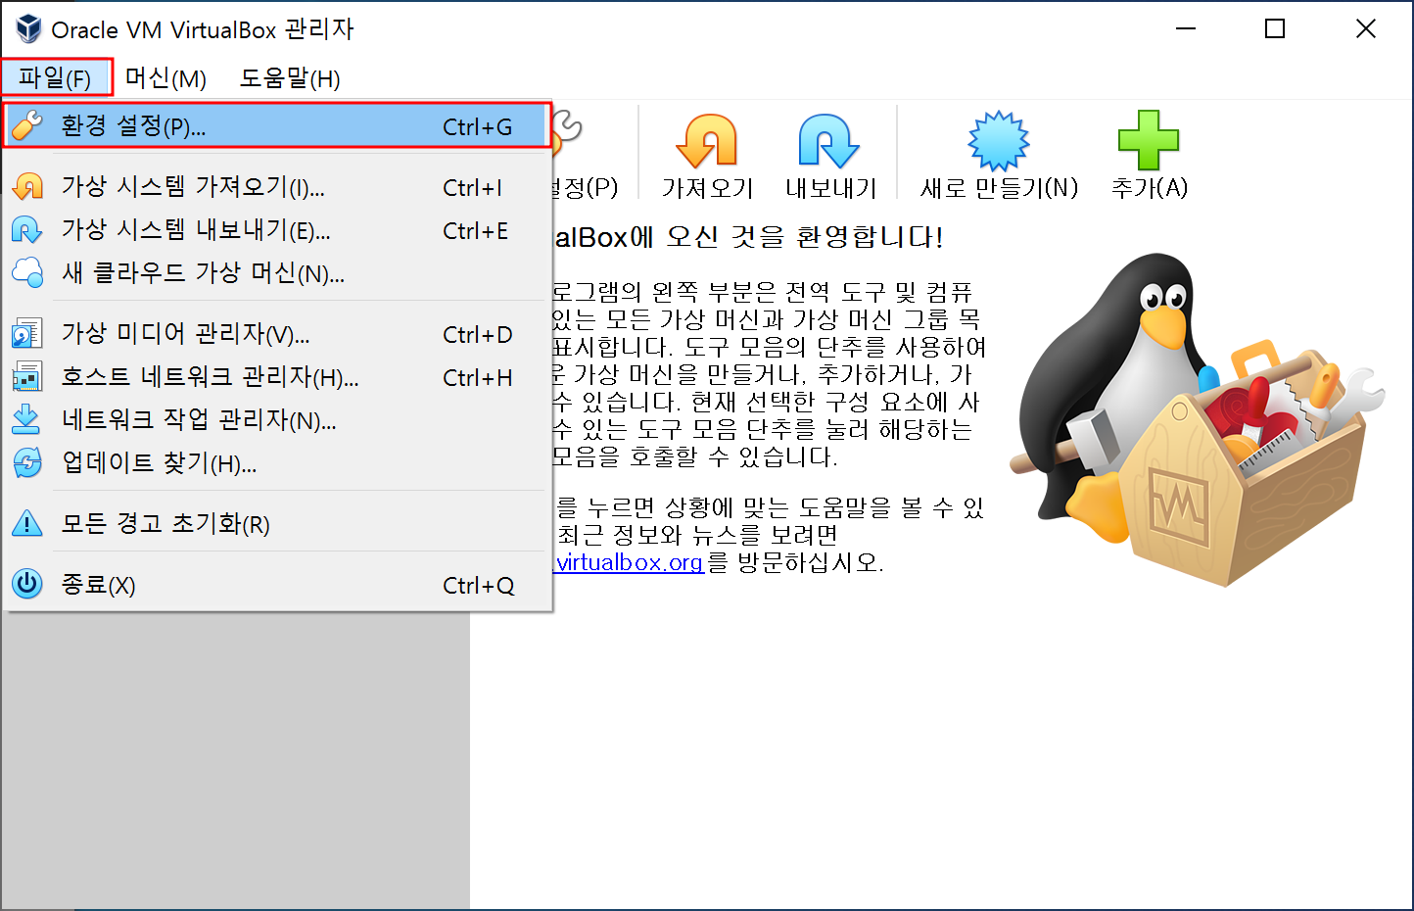Click the blue export arrow menu icon
This screenshot has height=911, width=1414.
pyautogui.click(x=26, y=230)
